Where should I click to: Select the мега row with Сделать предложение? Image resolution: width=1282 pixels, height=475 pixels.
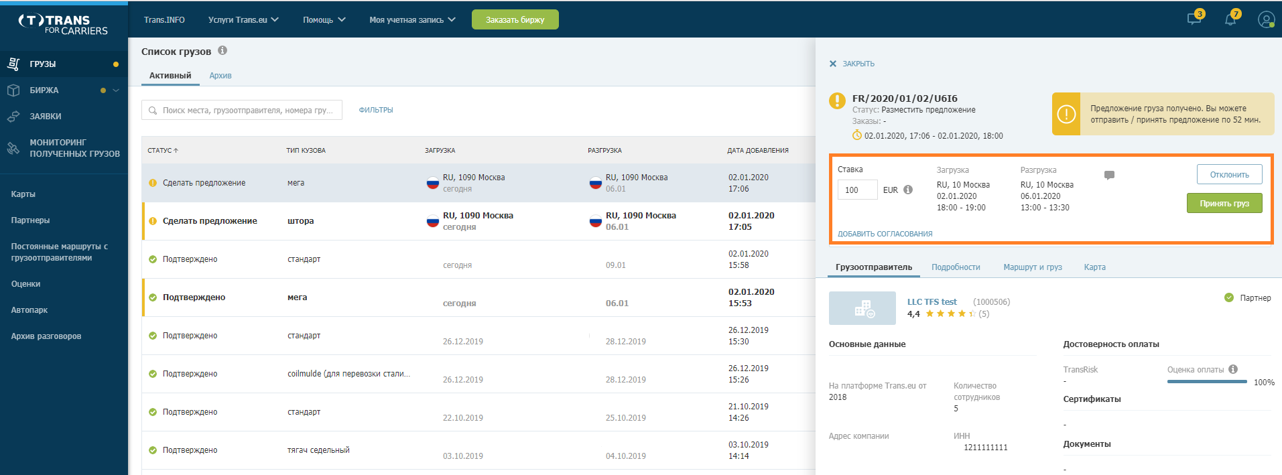(x=478, y=183)
